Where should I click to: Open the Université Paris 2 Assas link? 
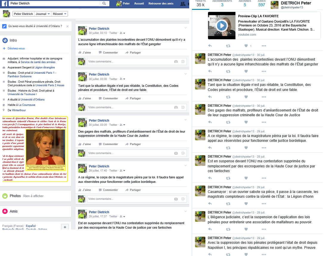[50, 85]
